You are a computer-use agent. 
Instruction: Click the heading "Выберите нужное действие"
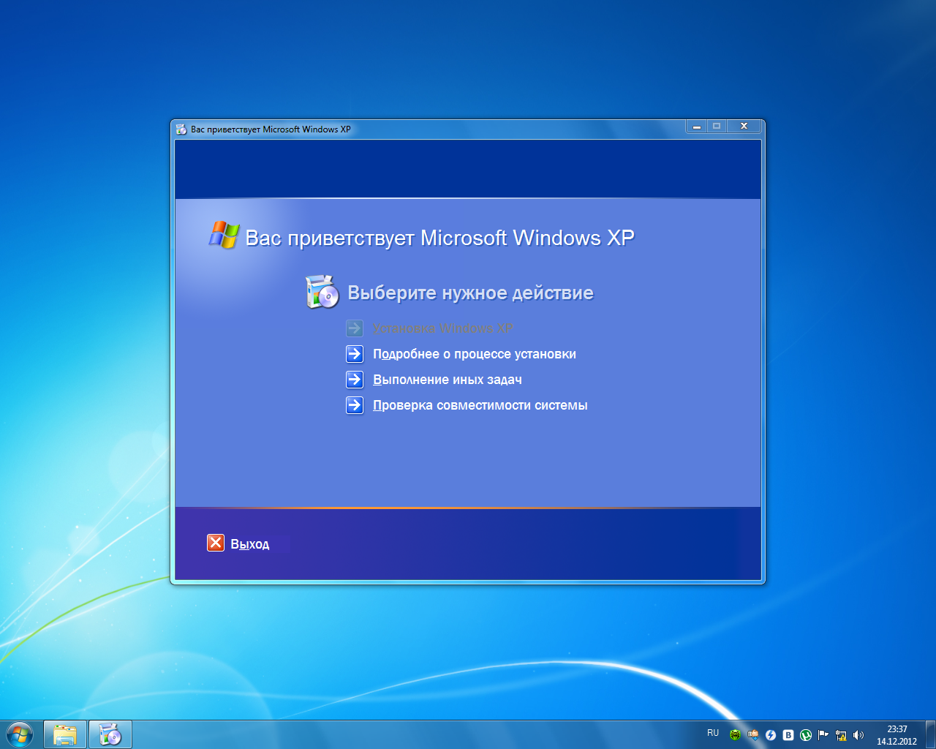(470, 293)
